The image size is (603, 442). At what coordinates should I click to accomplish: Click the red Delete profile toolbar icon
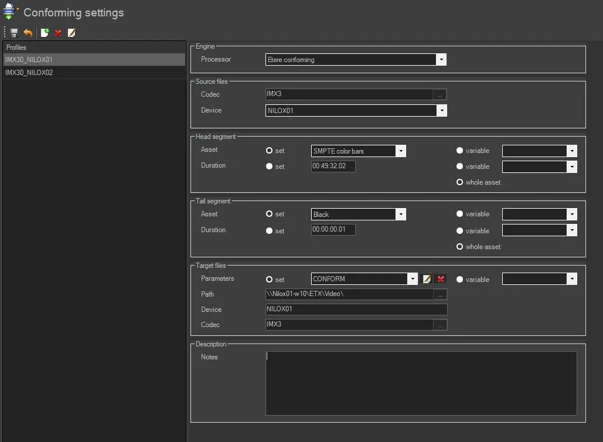[x=58, y=33]
